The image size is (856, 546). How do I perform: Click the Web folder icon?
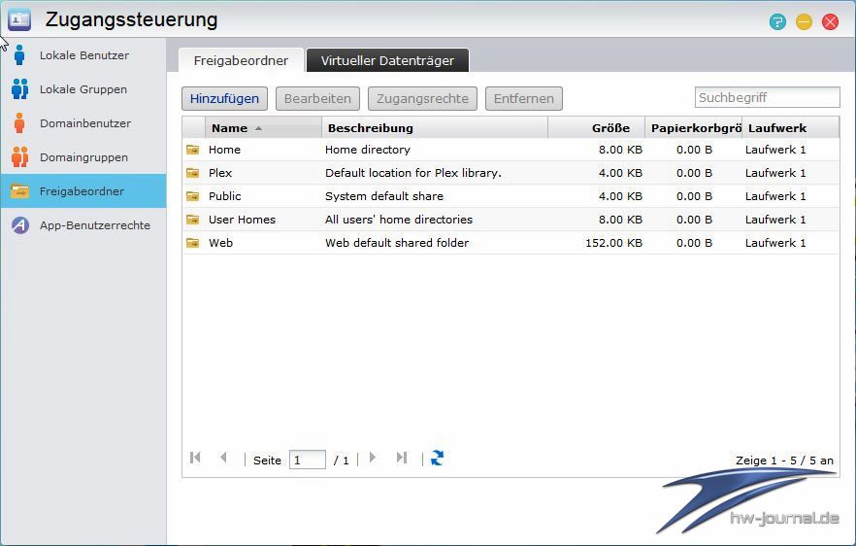(x=193, y=243)
